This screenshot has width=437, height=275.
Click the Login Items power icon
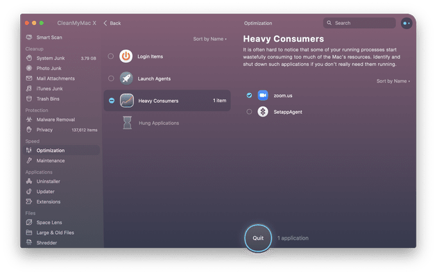tap(126, 56)
